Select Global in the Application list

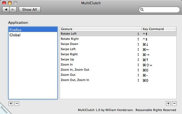pyautogui.click(x=33, y=35)
